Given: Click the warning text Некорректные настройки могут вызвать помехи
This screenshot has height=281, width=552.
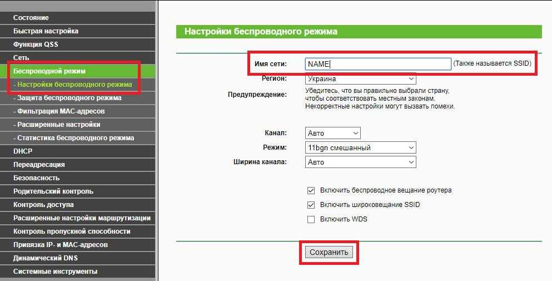Looking at the screenshot, I should (380, 106).
